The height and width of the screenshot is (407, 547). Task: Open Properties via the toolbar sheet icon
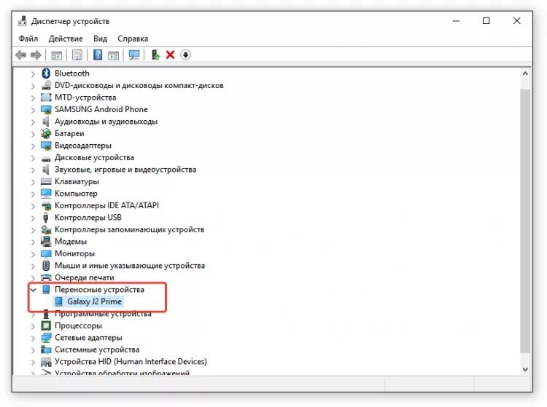point(77,55)
